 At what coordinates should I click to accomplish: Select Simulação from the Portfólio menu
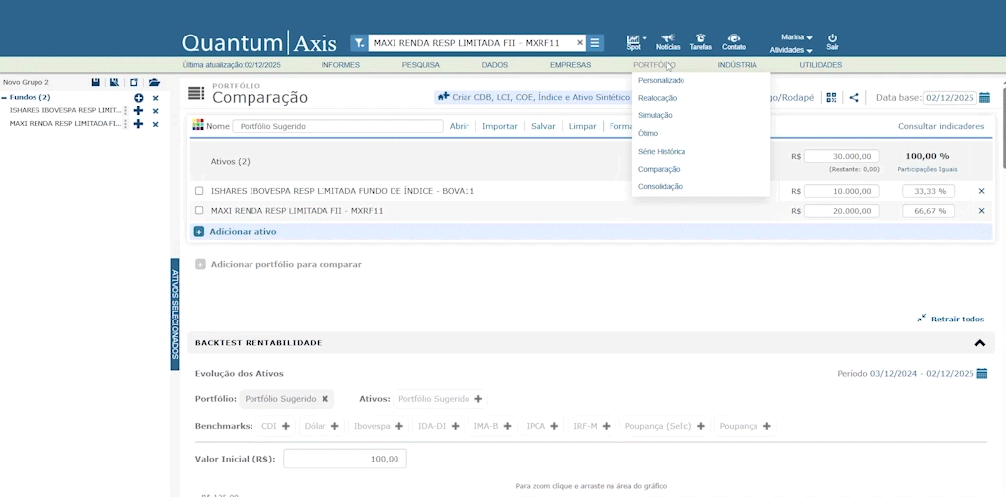coord(655,115)
